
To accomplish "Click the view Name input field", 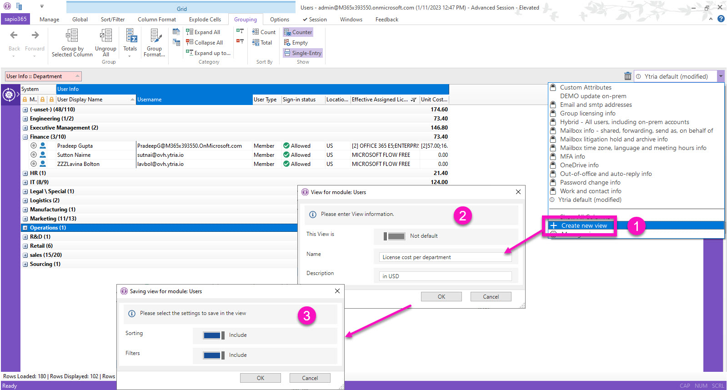I will (x=445, y=257).
